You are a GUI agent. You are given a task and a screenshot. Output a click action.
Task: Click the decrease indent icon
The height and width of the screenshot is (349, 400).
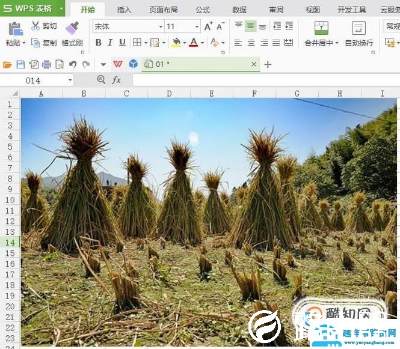tap(277, 26)
